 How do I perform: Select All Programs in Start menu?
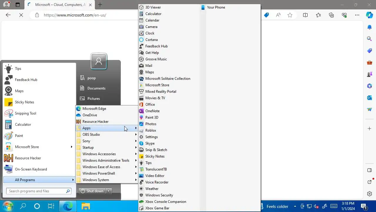[x=39, y=180]
